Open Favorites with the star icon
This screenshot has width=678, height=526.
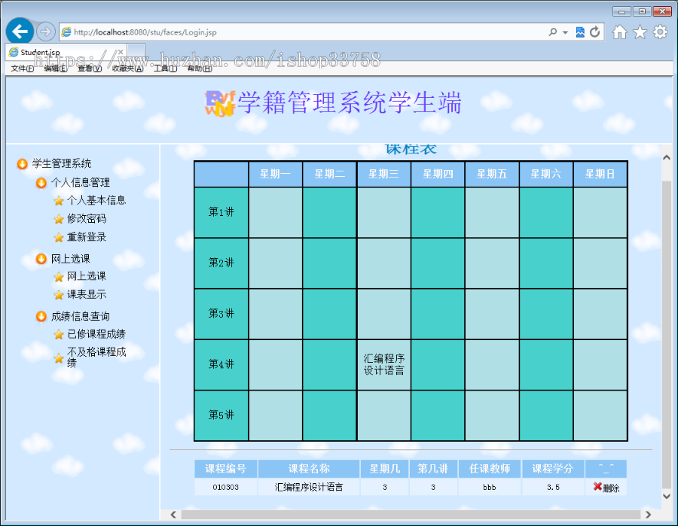point(640,32)
